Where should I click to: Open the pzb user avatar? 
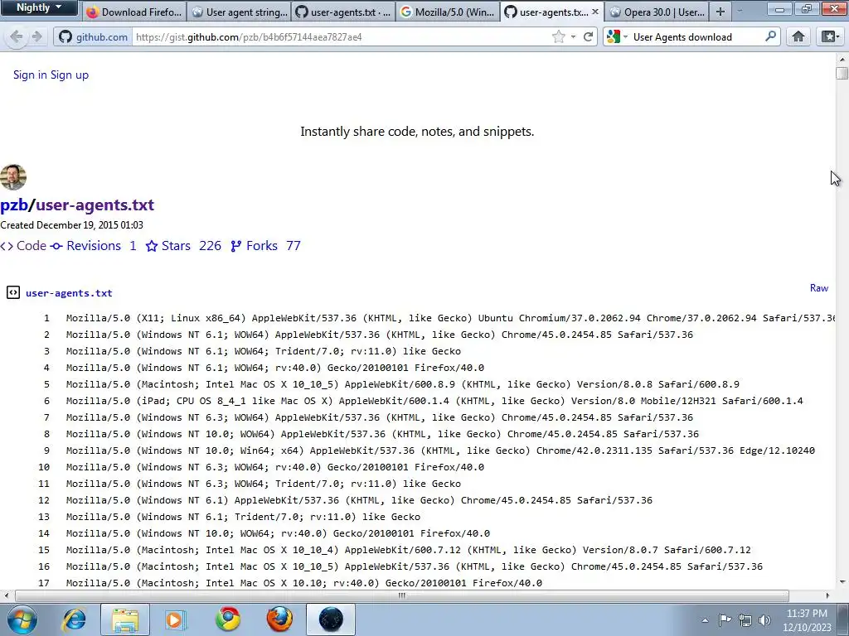click(13, 177)
